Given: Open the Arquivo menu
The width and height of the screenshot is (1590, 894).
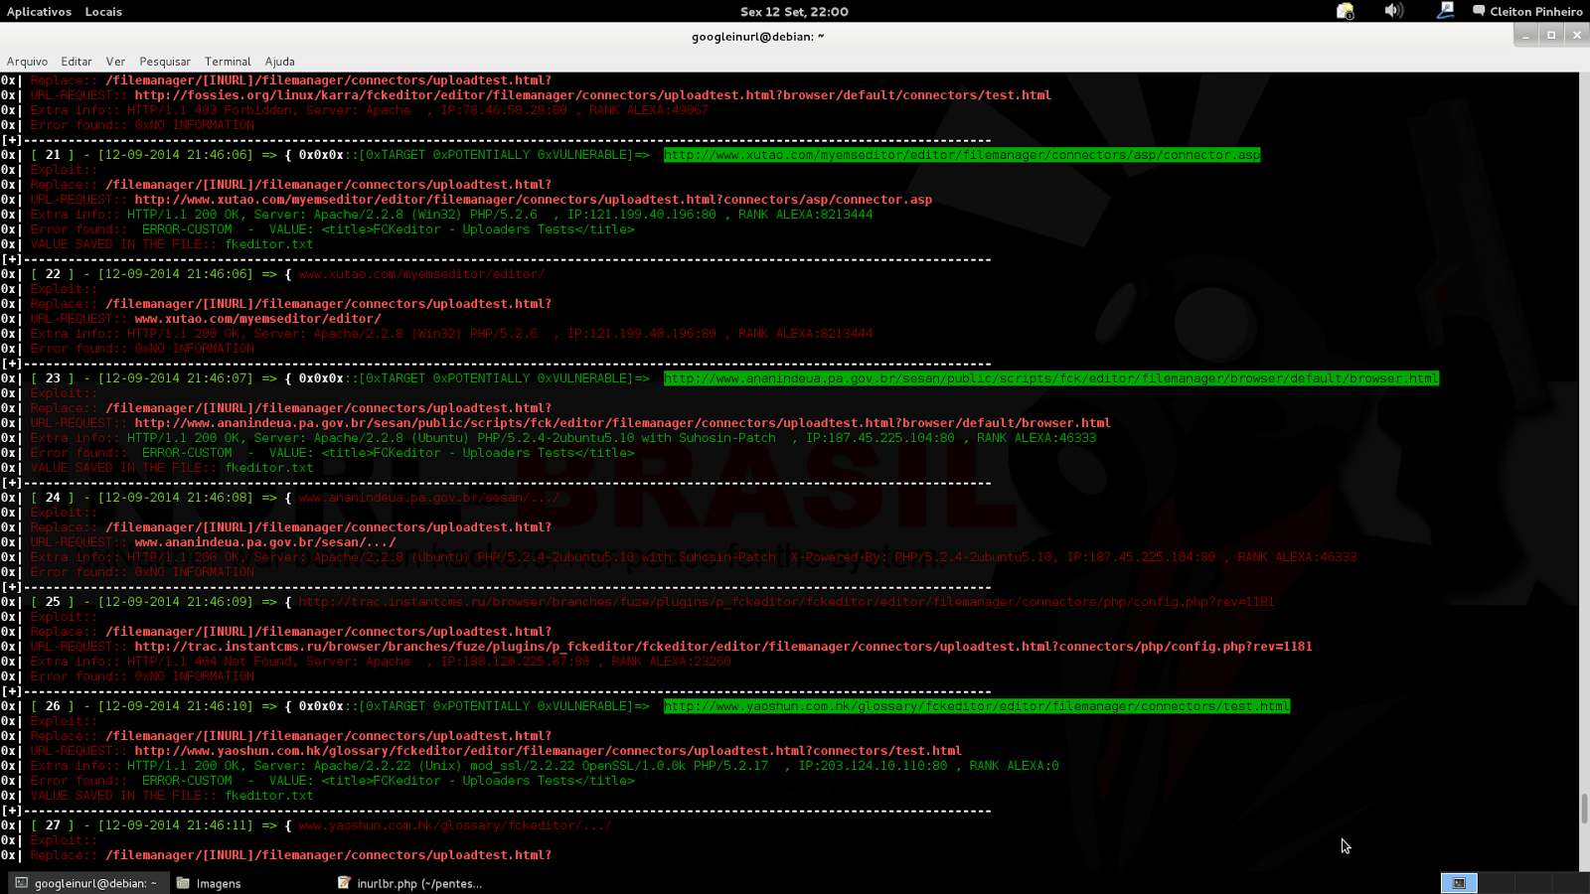Looking at the screenshot, I should click(x=27, y=62).
